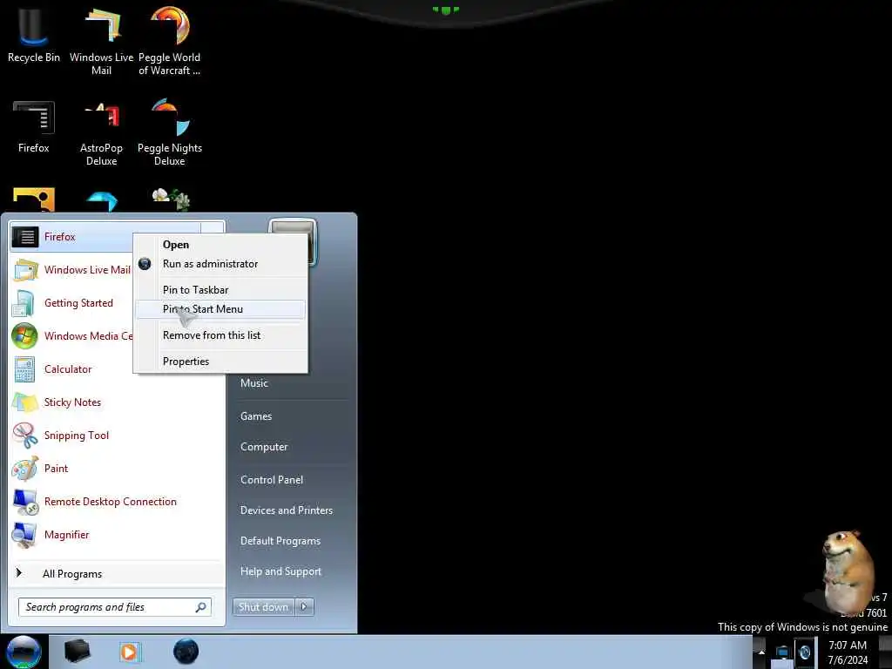Viewport: 892px width, 669px height.
Task: Open Firefox desktop icon
Action: 34,127
